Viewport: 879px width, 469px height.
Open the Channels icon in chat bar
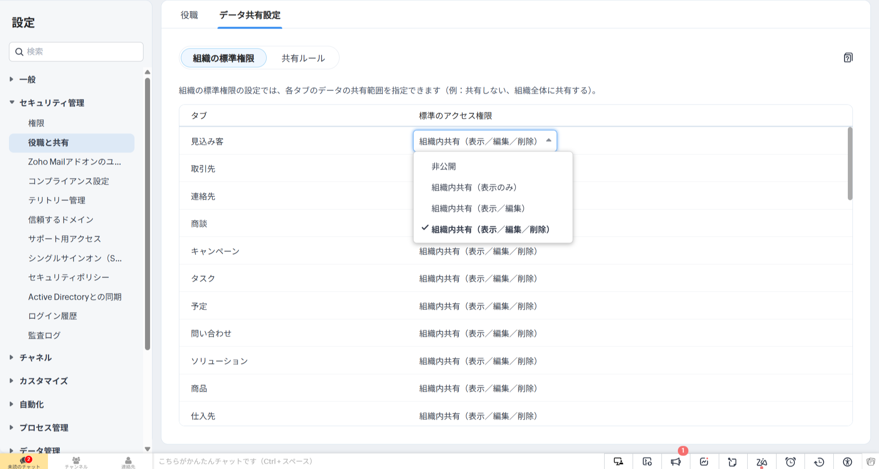point(76,461)
